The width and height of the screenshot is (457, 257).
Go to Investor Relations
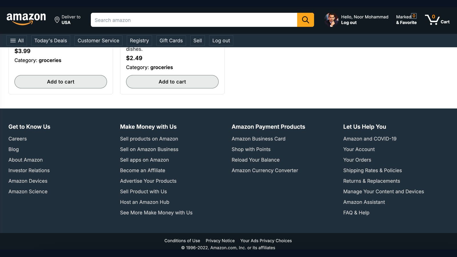(29, 170)
